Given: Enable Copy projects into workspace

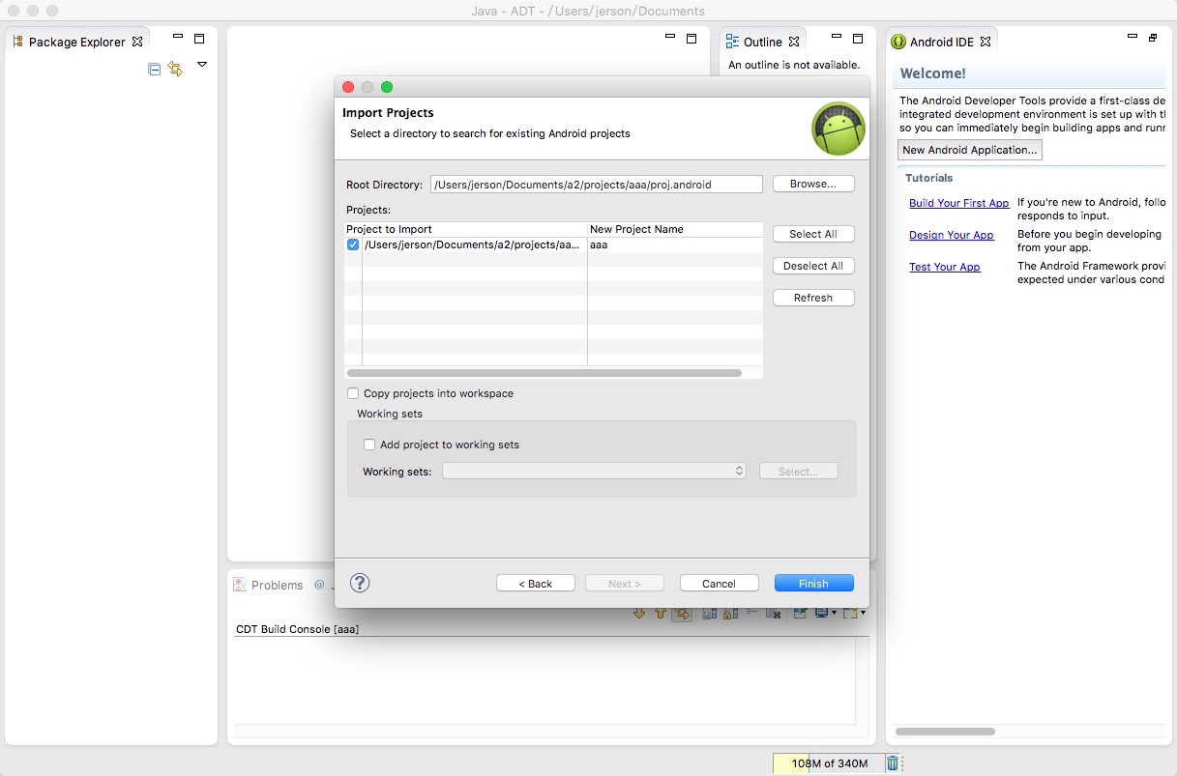Looking at the screenshot, I should pos(353,393).
